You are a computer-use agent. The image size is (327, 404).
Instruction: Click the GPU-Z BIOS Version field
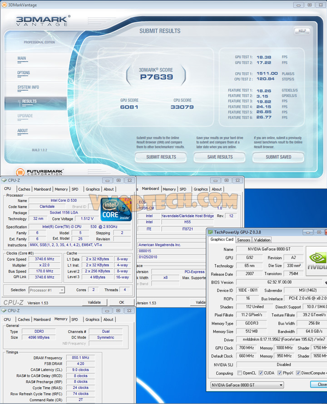coord(279,282)
